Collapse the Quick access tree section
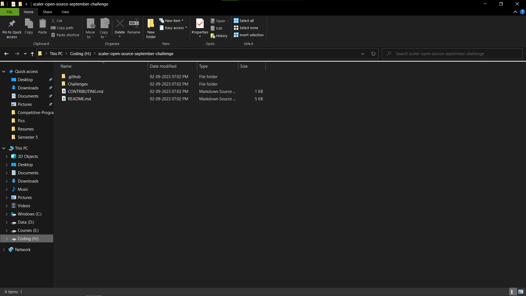Screen dimensions: 526x296 point(4,72)
